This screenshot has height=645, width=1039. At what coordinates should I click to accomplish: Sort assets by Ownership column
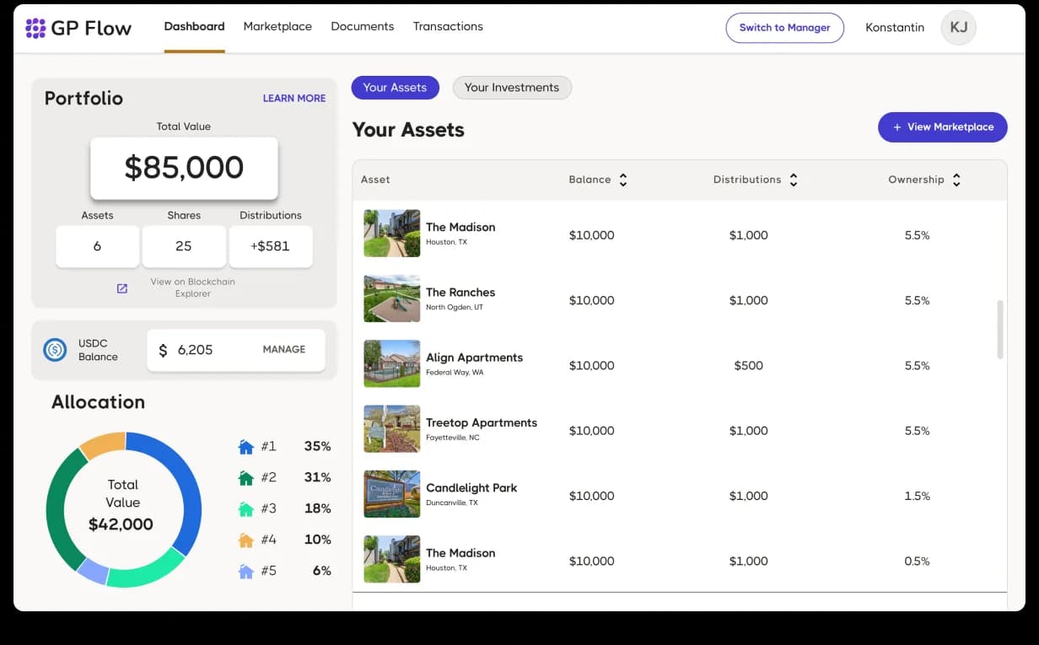click(x=956, y=180)
